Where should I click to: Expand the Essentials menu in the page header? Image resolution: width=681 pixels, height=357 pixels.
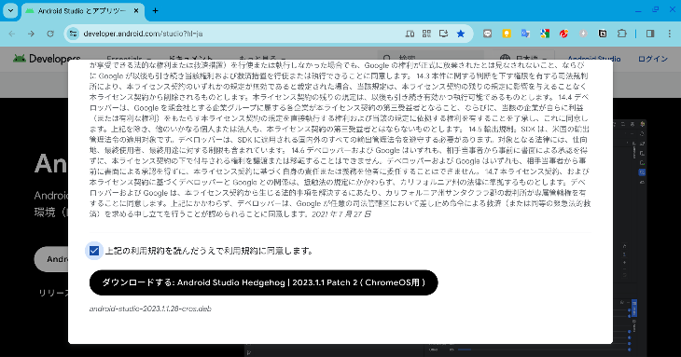pos(129,59)
